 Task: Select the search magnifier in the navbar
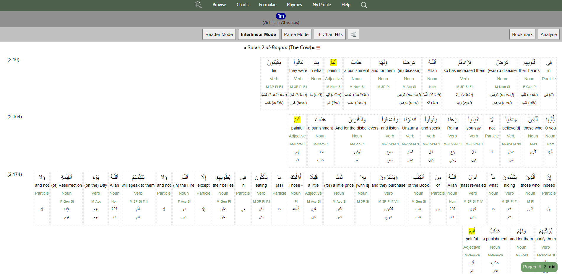364,5
